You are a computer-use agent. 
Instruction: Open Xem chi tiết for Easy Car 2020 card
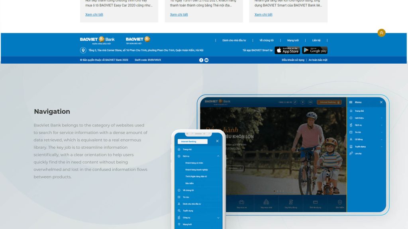94,15
